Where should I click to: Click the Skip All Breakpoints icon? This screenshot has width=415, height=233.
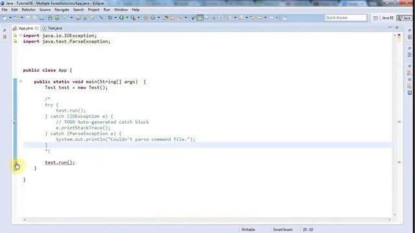coord(101,17)
